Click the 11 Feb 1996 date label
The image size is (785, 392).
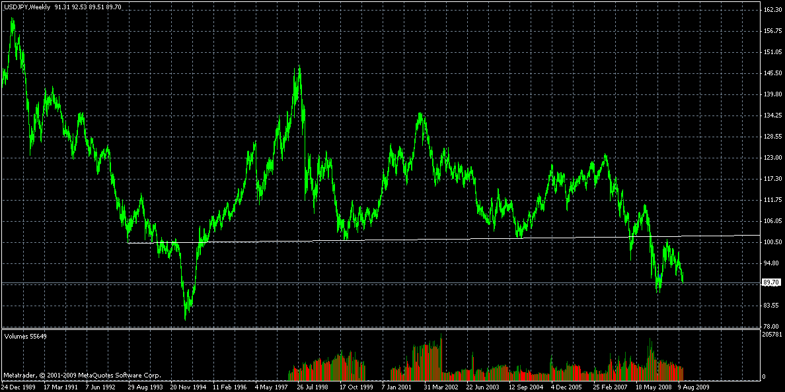click(x=230, y=387)
